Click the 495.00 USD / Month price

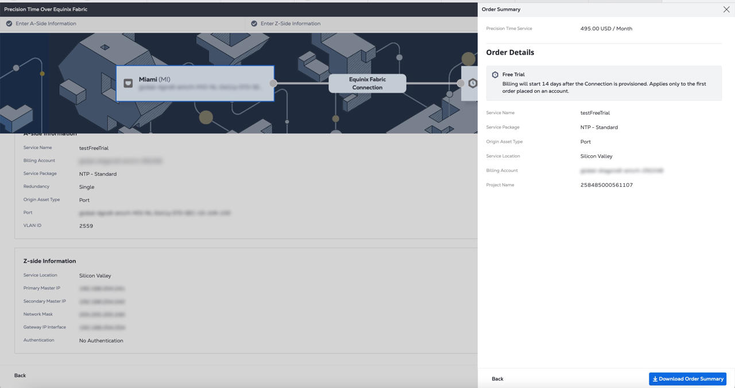click(x=606, y=29)
